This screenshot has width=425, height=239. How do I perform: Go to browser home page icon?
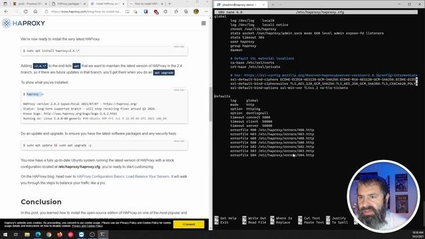pyautogui.click(x=35, y=12)
